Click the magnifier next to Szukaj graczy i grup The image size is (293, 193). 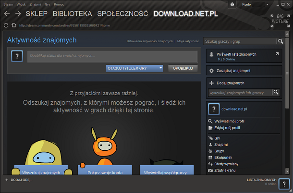pos(281,41)
